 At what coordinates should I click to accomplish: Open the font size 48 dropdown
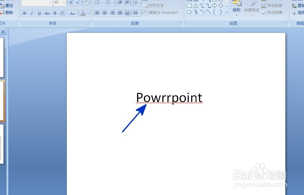coord(64,2)
